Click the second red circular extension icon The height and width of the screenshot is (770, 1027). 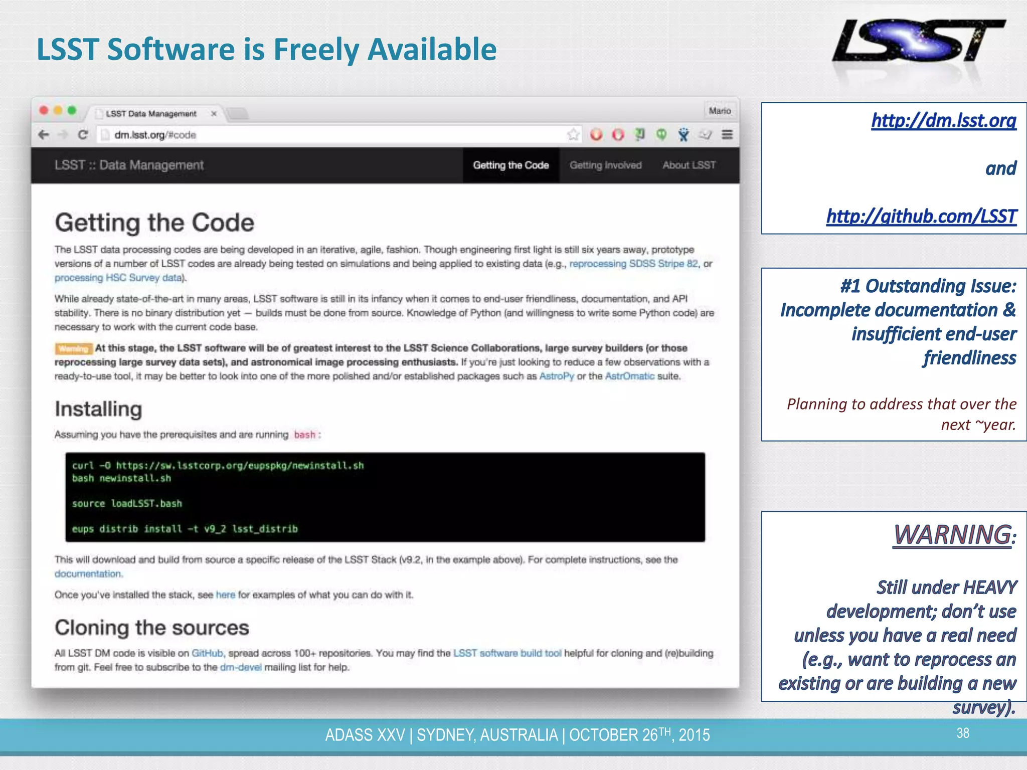pos(618,134)
